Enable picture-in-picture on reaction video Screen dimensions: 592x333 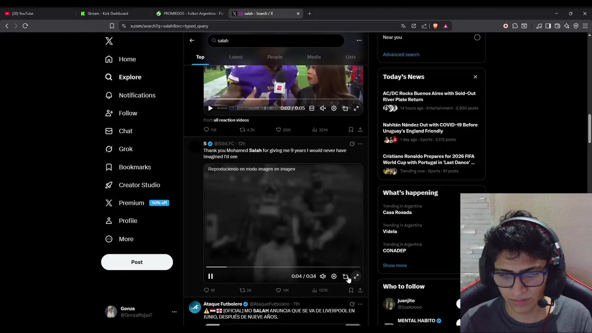[x=345, y=108]
